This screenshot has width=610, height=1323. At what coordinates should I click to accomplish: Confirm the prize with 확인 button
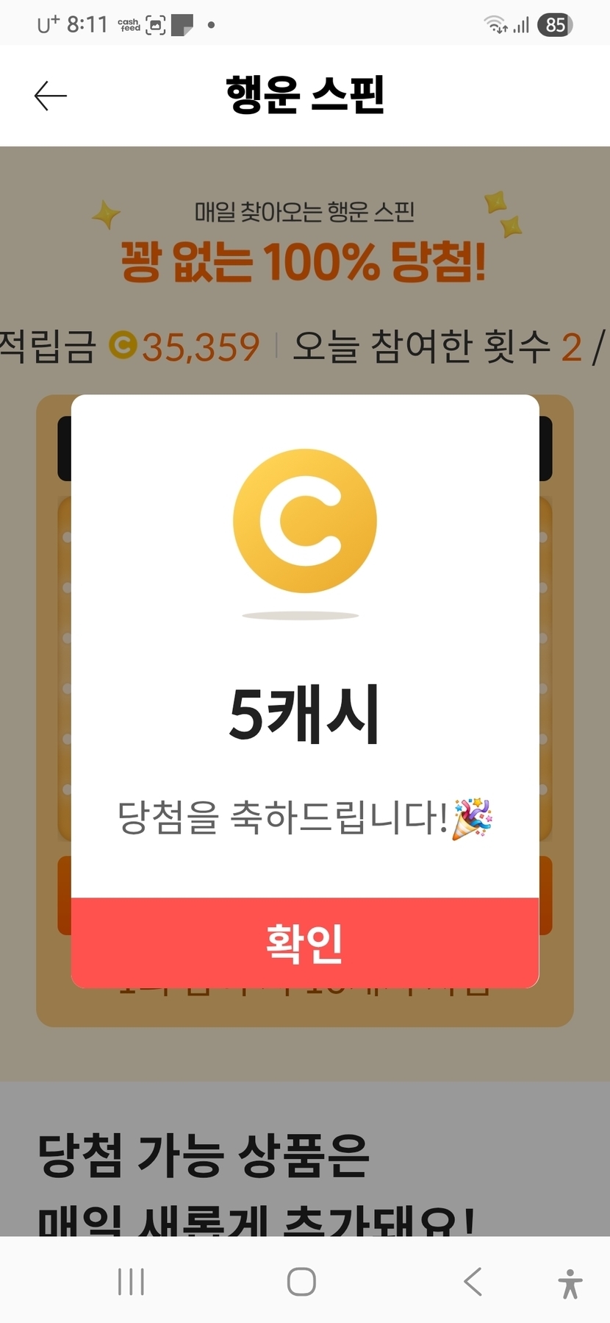[x=305, y=943]
